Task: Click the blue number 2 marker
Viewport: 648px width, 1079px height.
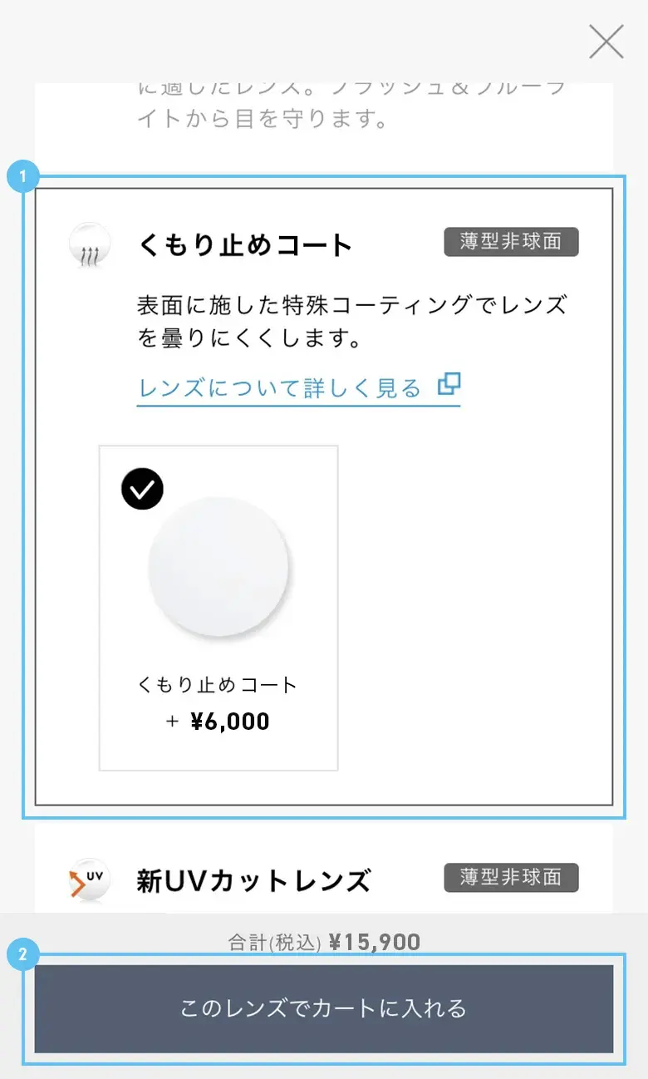Action: (22, 955)
